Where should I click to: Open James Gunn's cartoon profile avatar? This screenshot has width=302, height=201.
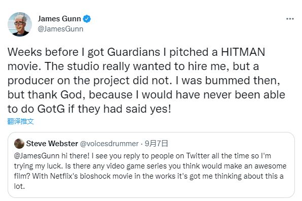(x=20, y=24)
